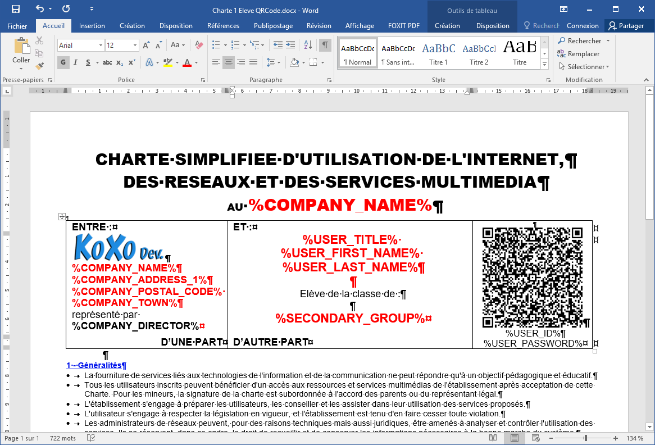Open the borders dropdown arrow

tap(322, 63)
